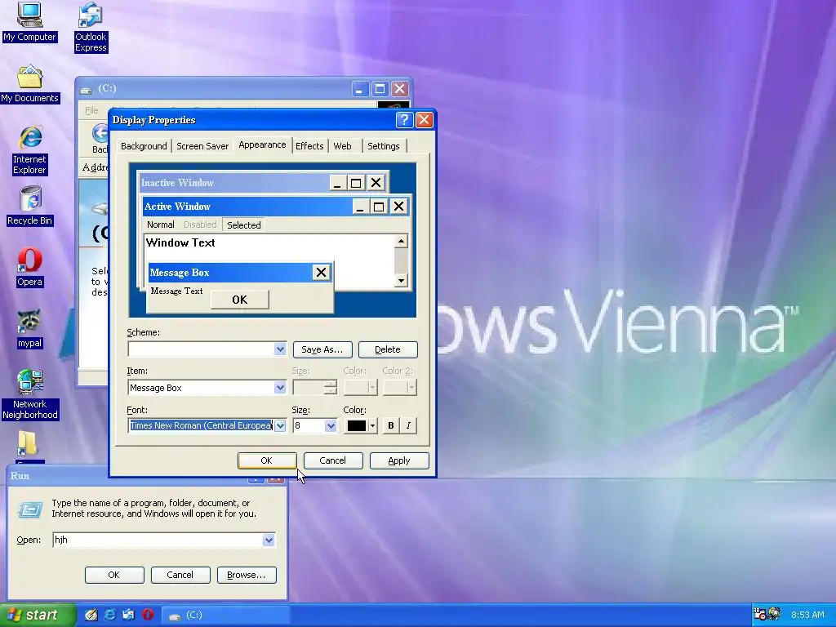Click Normal menu item in preview
Image resolution: width=836 pixels, height=627 pixels.
click(x=161, y=225)
